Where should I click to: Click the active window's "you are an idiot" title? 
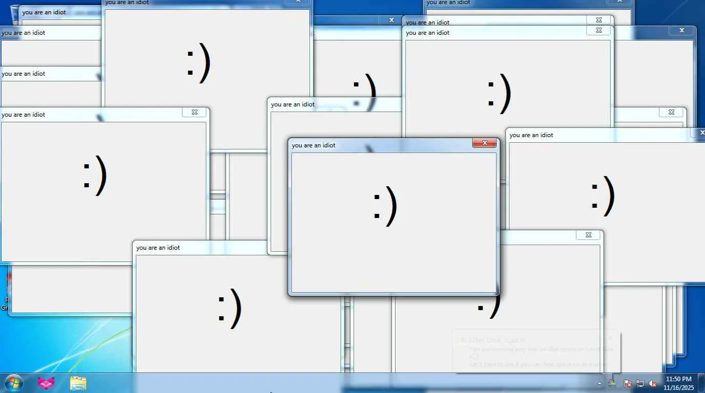coord(314,145)
